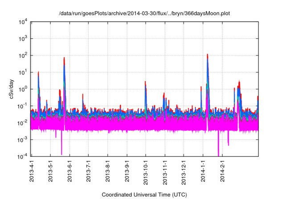The height and width of the screenshot is (199, 285).
Task: Click the 2013-6-1 date tick label
Action: (x=69, y=173)
